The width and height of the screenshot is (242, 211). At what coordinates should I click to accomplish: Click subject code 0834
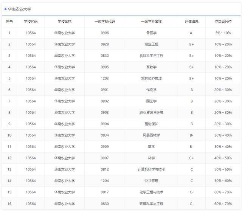pyautogui.click(x=105, y=135)
